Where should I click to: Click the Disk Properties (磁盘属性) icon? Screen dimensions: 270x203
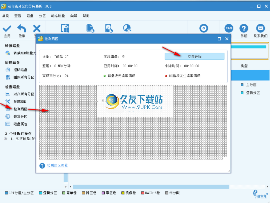click(8, 124)
